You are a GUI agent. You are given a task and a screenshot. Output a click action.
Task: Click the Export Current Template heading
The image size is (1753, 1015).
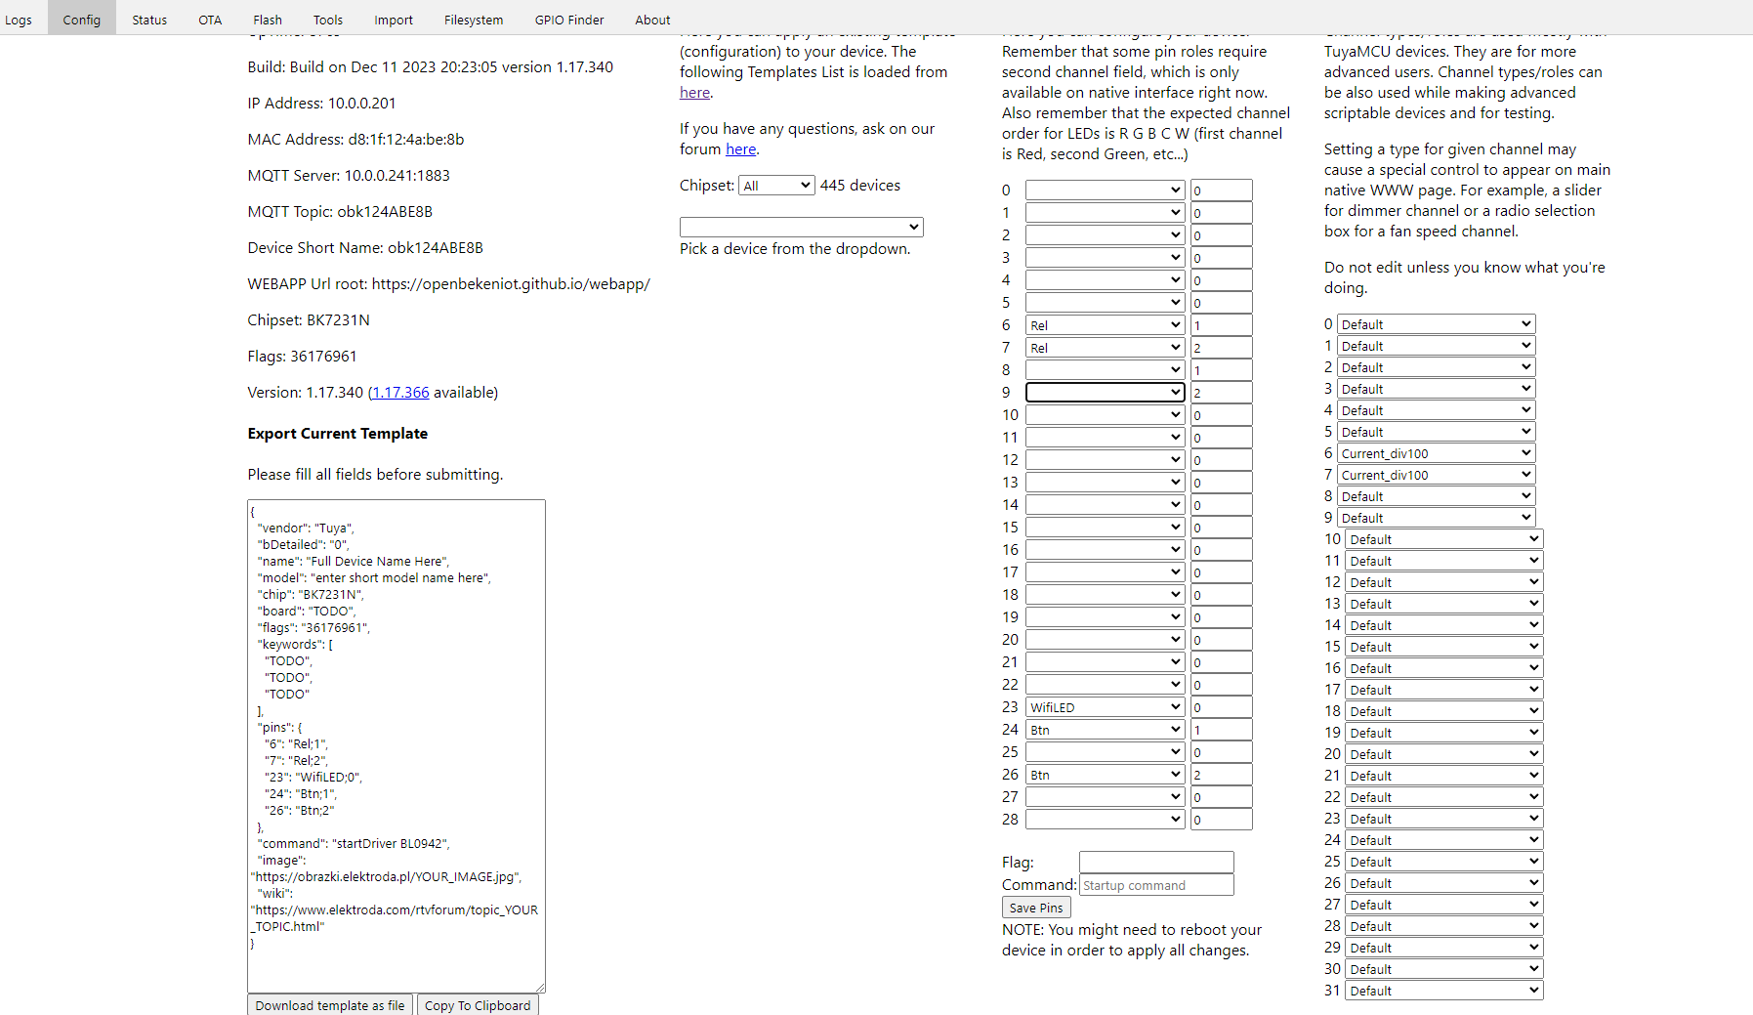[337, 434]
